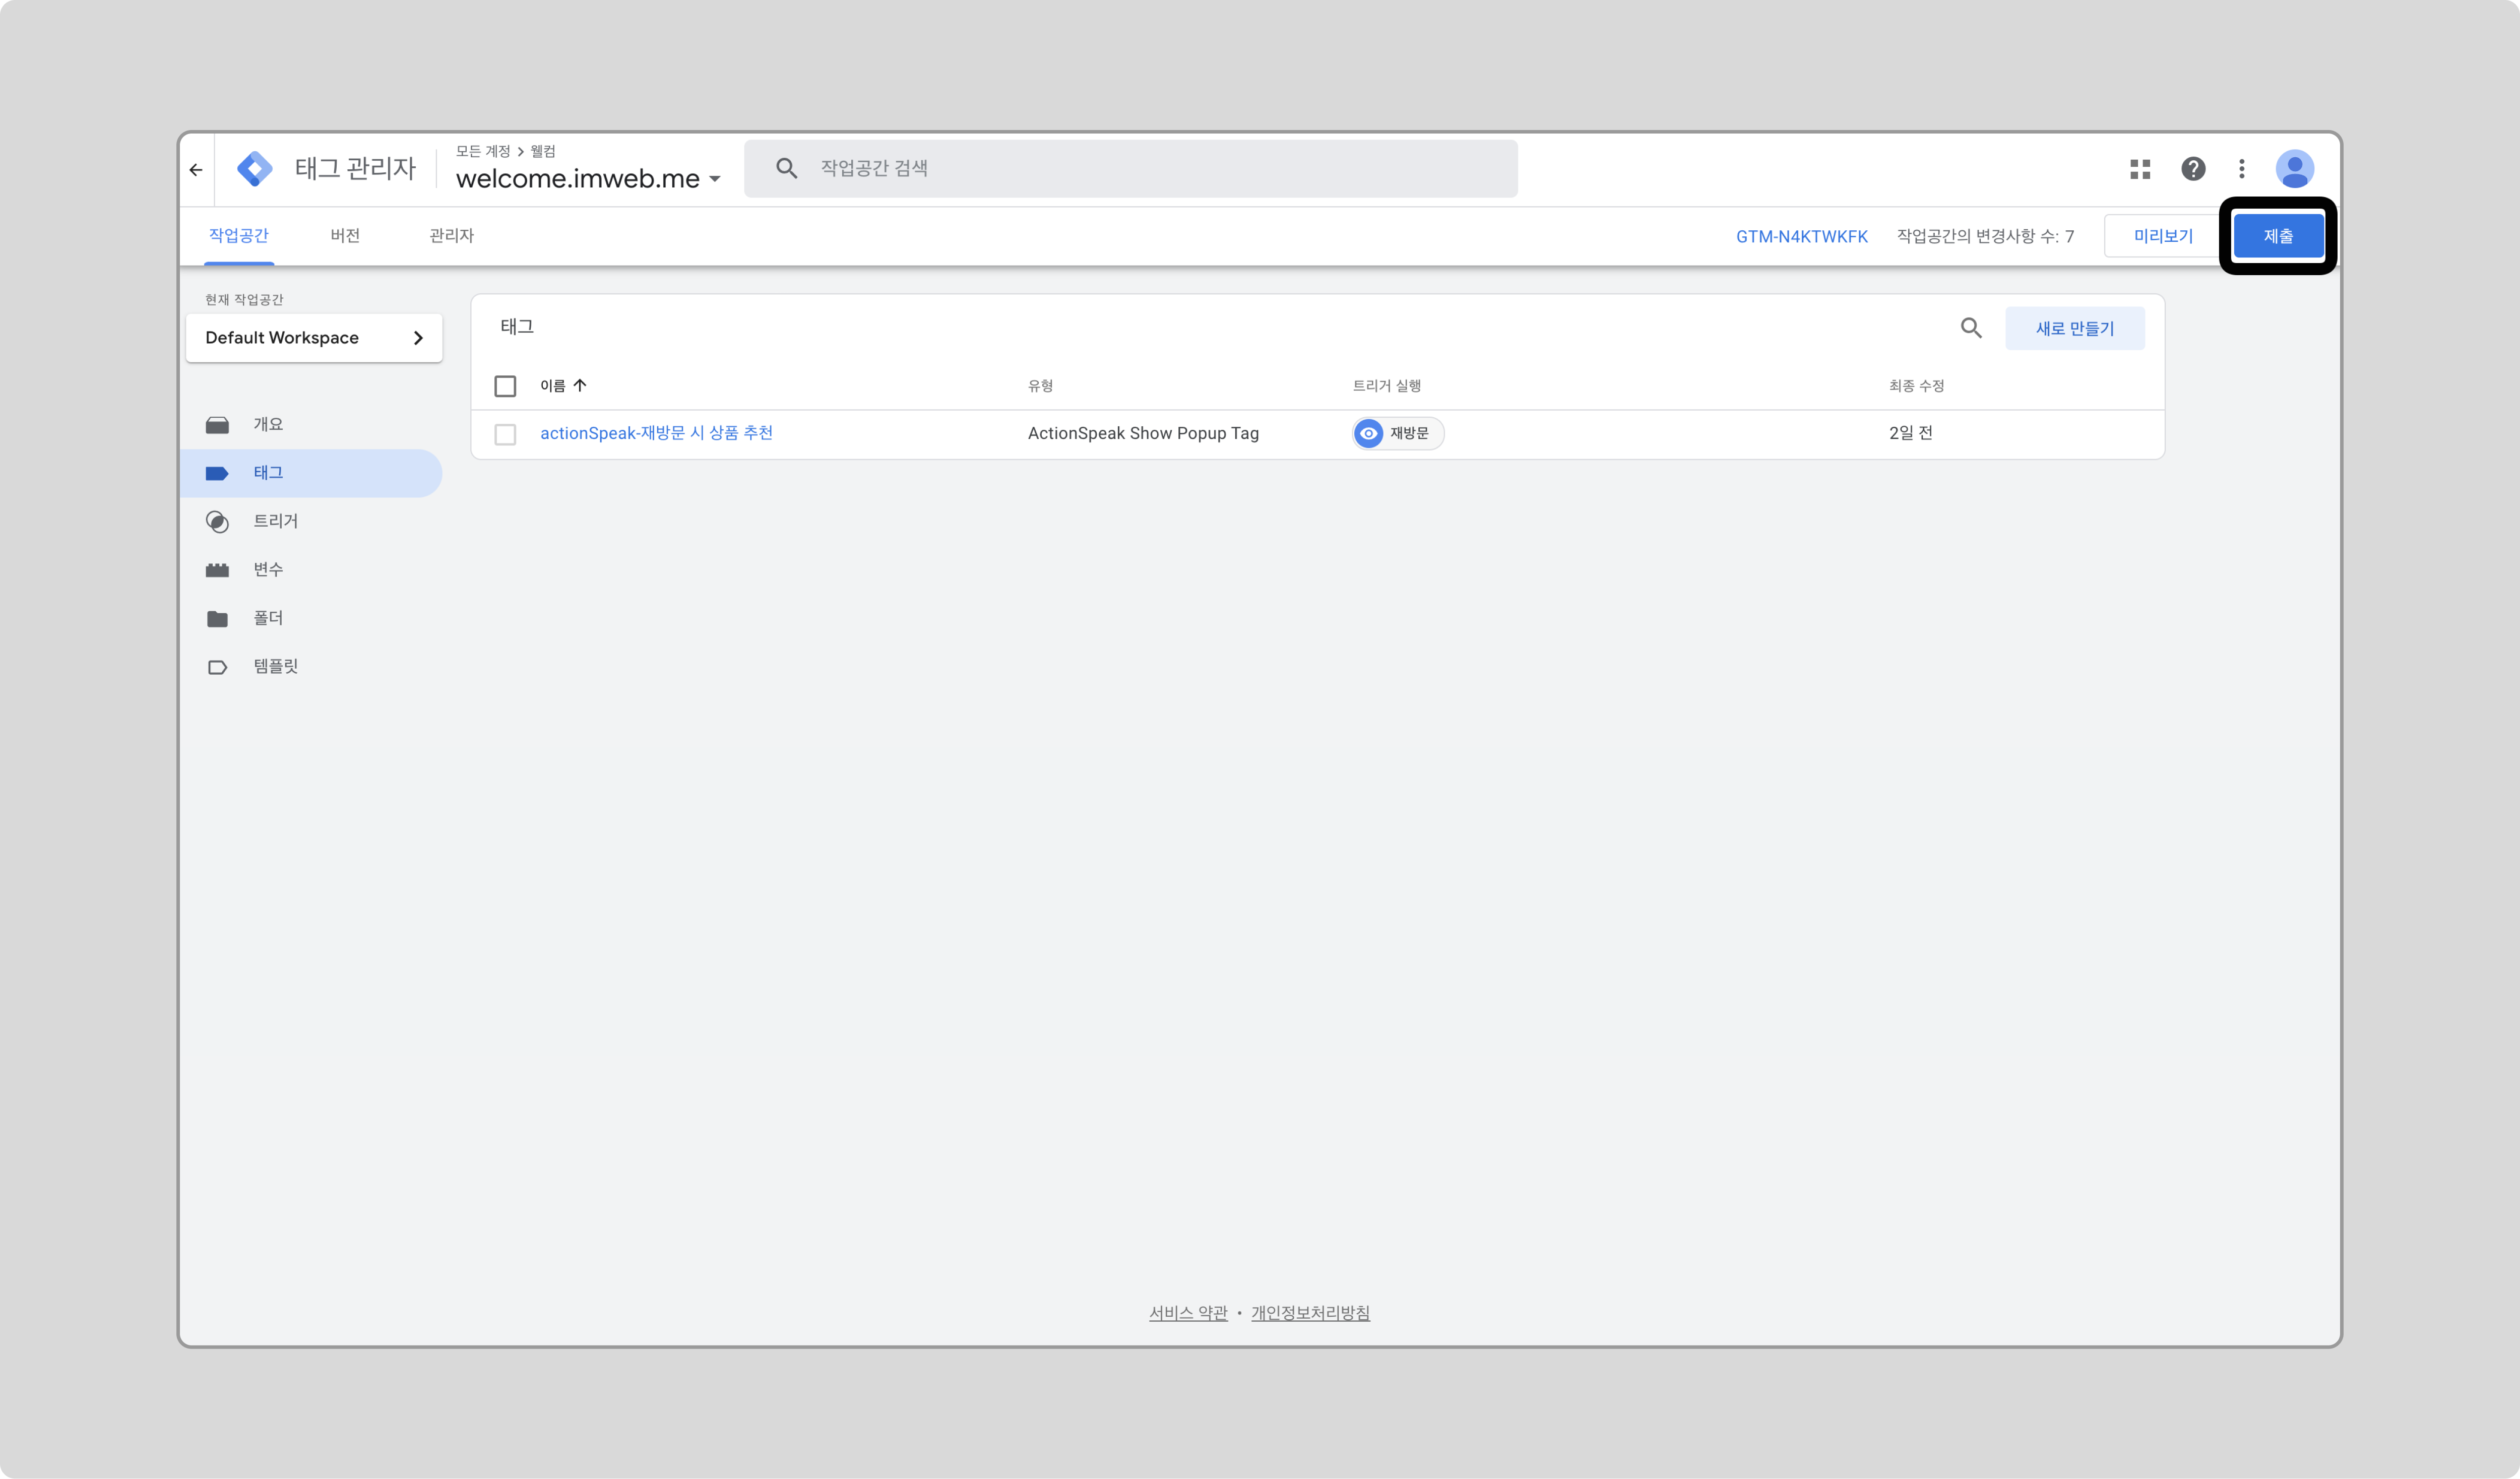
Task: Click the 2일 전 last-modified cell
Action: pos(1910,433)
